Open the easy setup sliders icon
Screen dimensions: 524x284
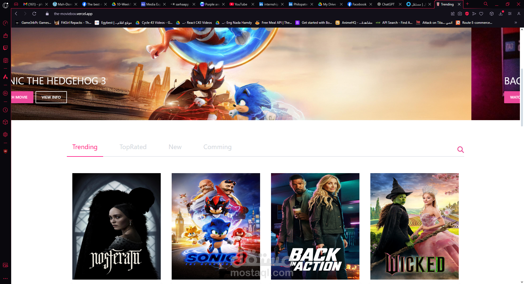point(510,14)
